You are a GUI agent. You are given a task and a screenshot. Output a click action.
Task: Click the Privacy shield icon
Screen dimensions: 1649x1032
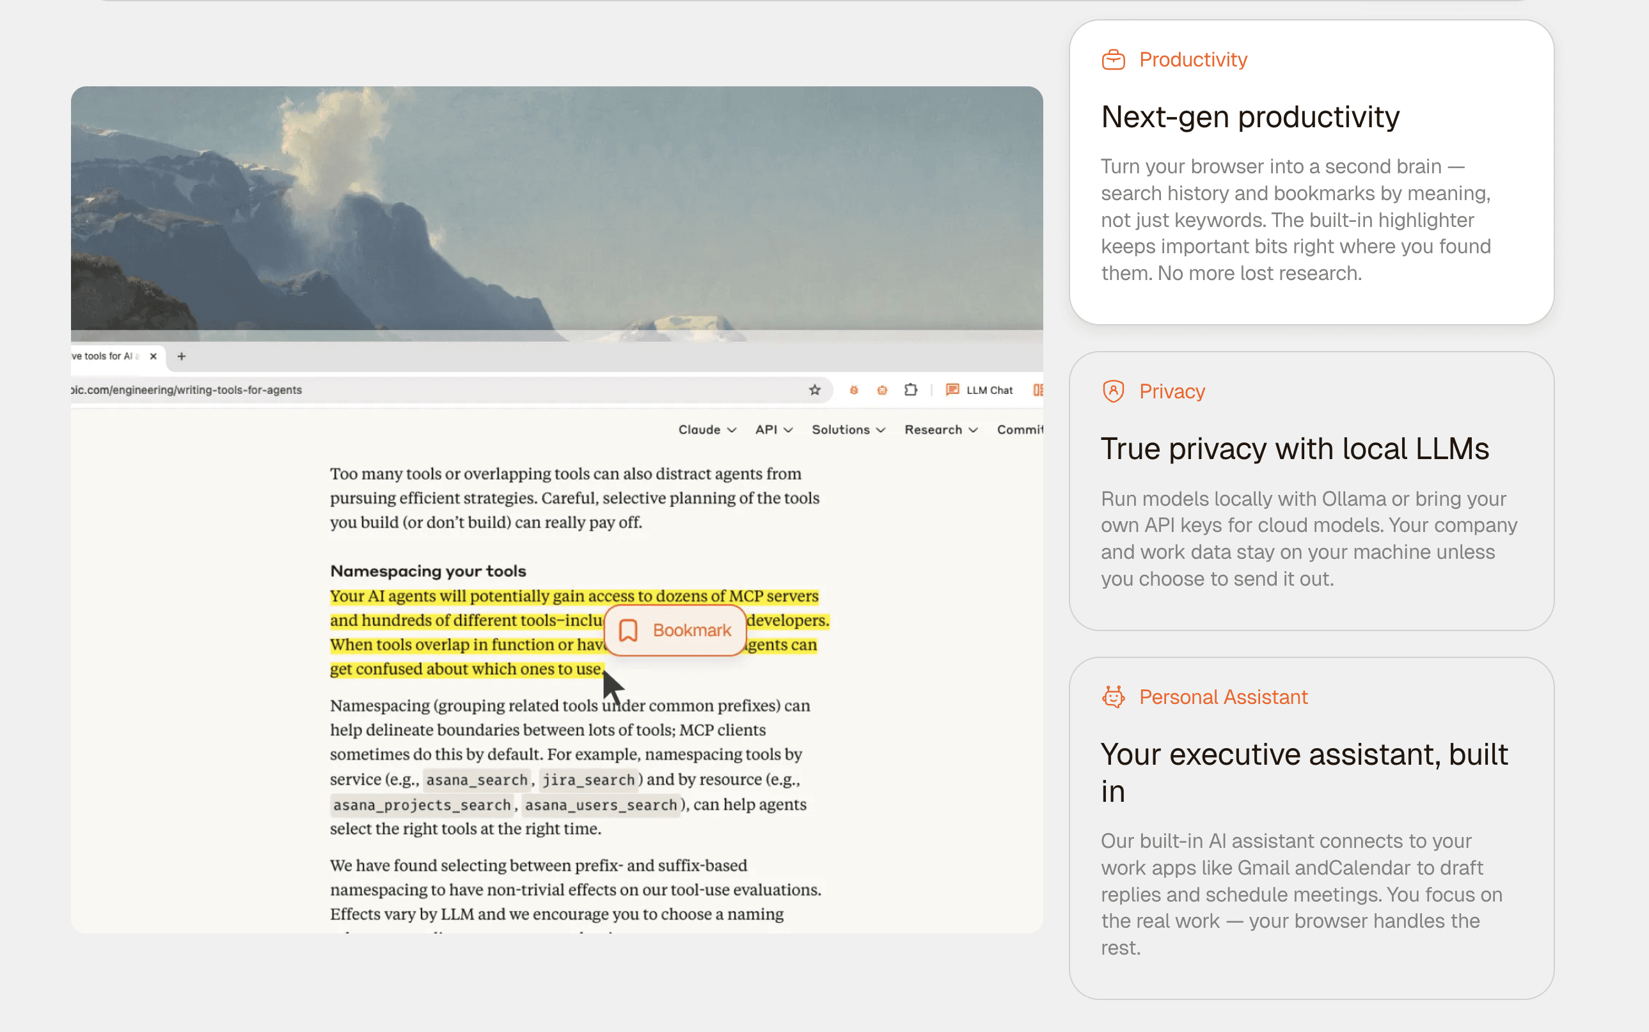coord(1113,391)
